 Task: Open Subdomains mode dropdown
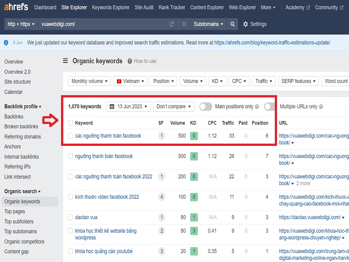coord(209,24)
